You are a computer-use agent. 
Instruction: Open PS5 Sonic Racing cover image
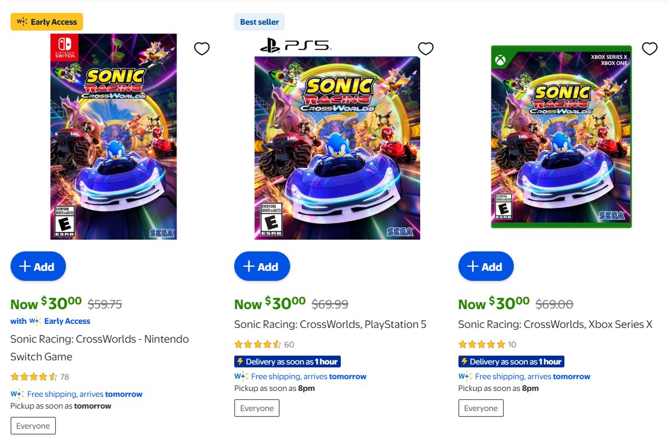(337, 147)
